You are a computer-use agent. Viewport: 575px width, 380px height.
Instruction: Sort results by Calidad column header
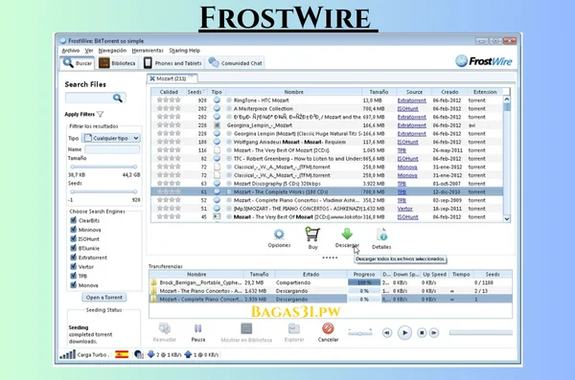click(x=169, y=92)
